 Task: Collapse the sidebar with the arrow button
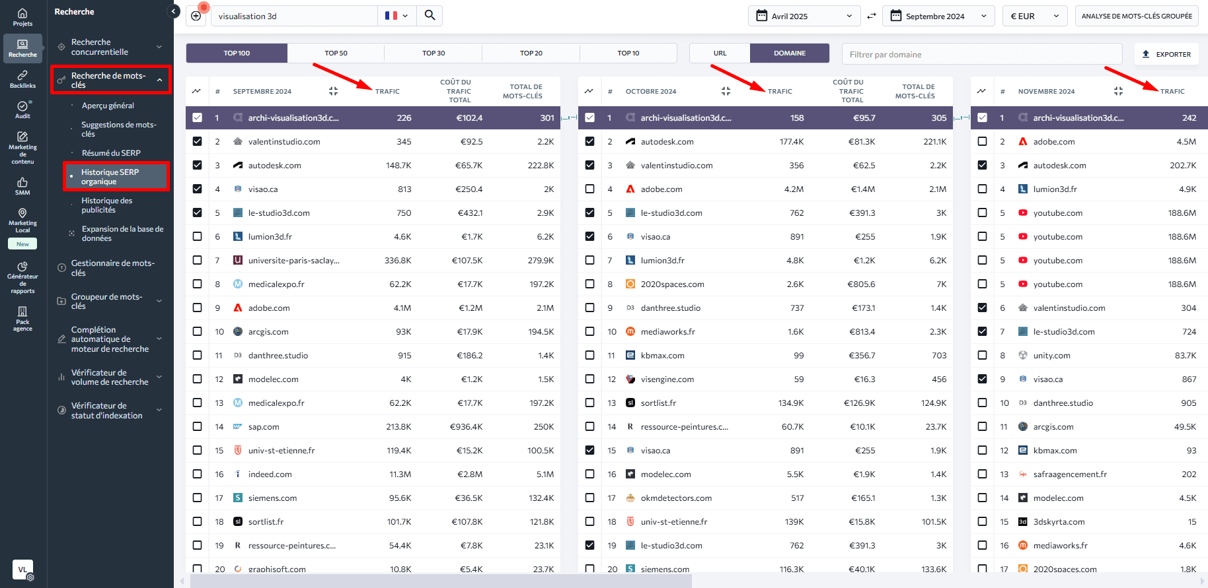tap(174, 11)
